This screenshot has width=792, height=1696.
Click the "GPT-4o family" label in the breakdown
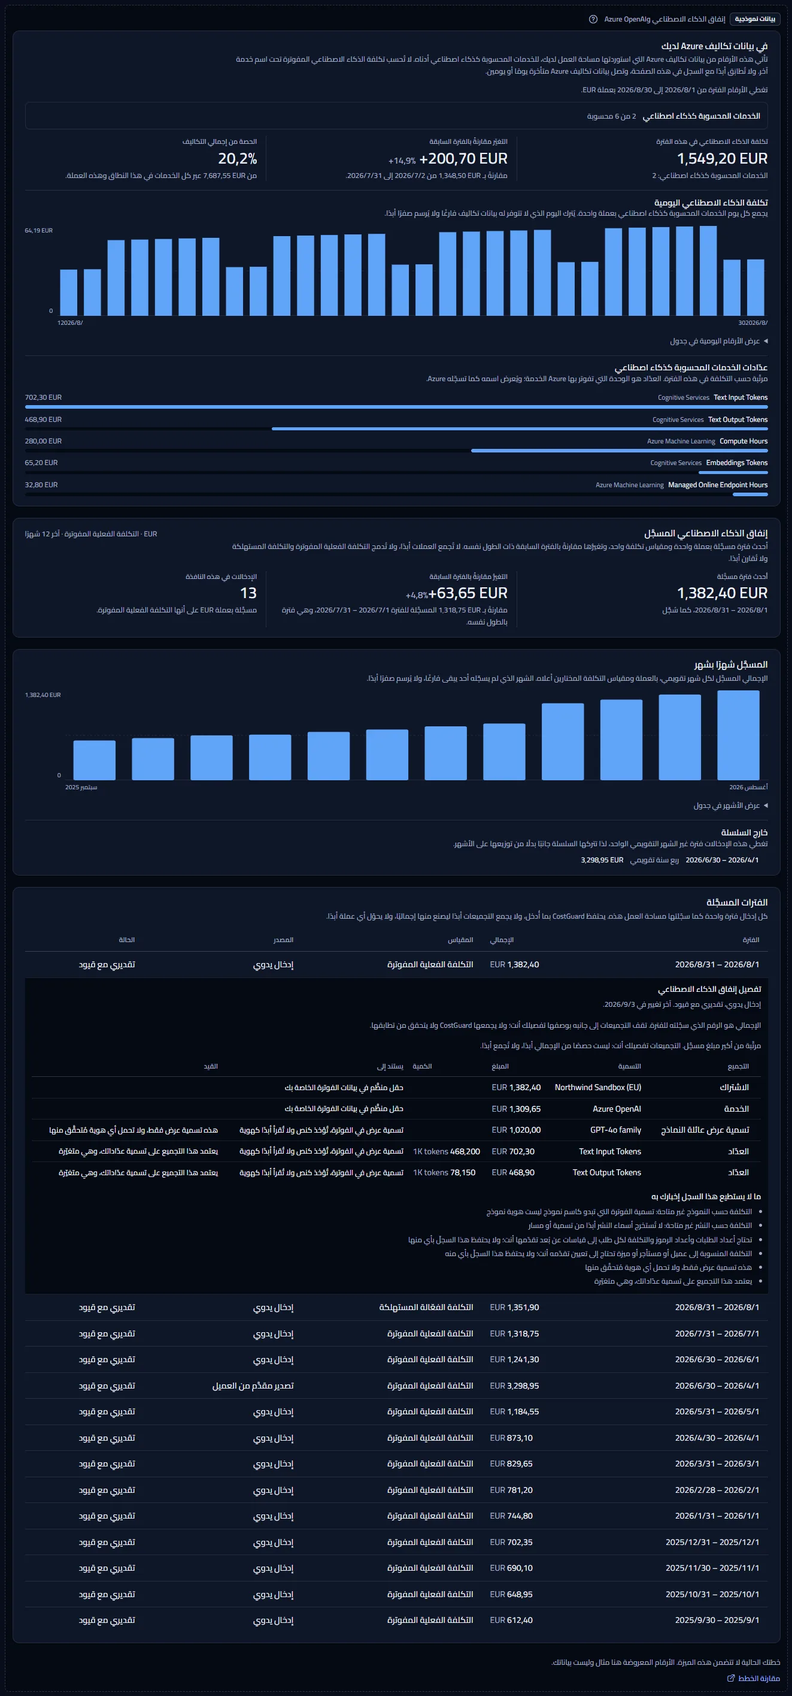coord(616,1130)
